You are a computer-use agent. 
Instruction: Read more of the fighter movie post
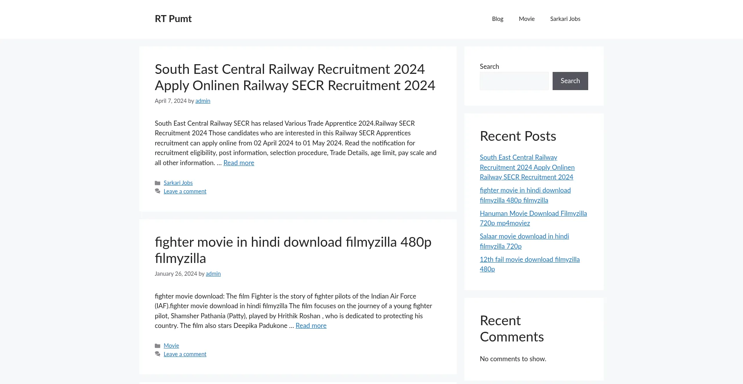click(311, 326)
